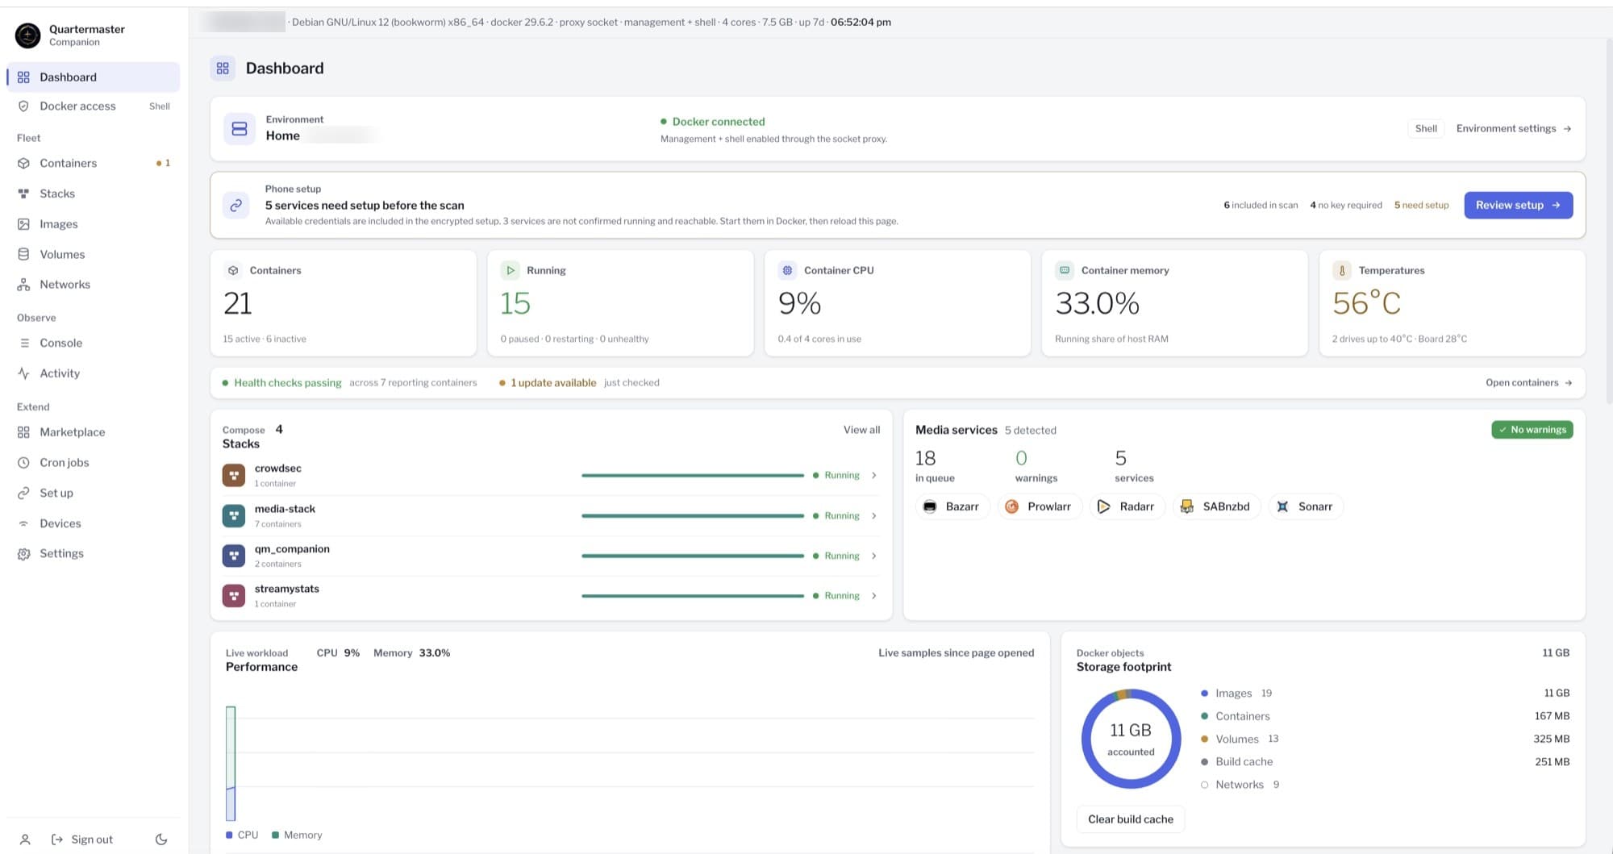
Task: Click the crowdsec stack icon
Action: [234, 475]
